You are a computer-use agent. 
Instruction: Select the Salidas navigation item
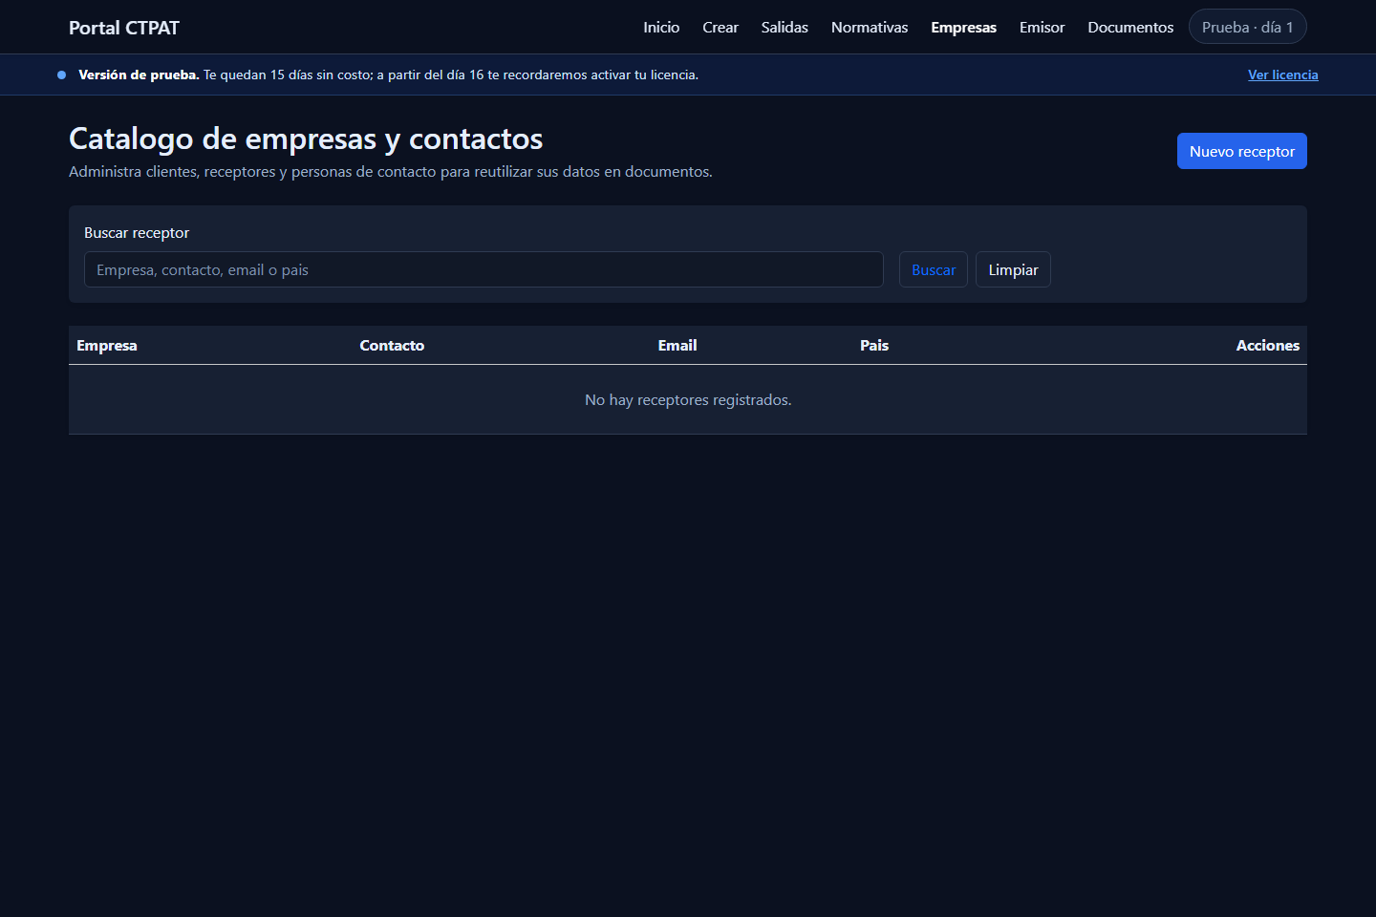(785, 28)
